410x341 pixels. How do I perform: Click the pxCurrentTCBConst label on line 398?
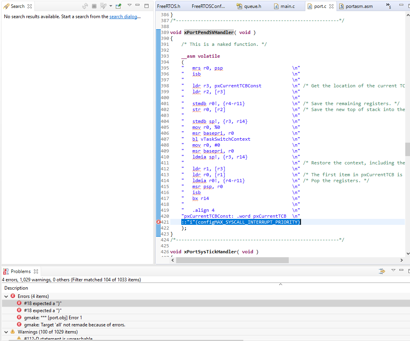pos(238,86)
